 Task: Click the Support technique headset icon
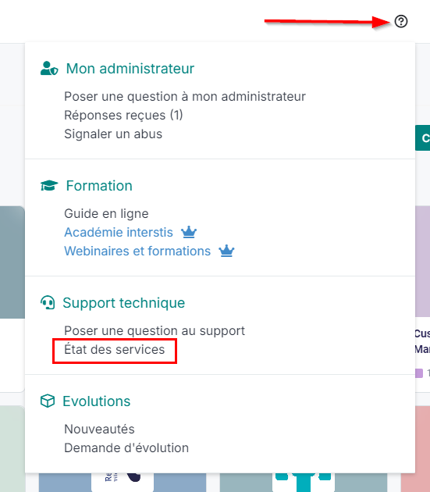(48, 303)
